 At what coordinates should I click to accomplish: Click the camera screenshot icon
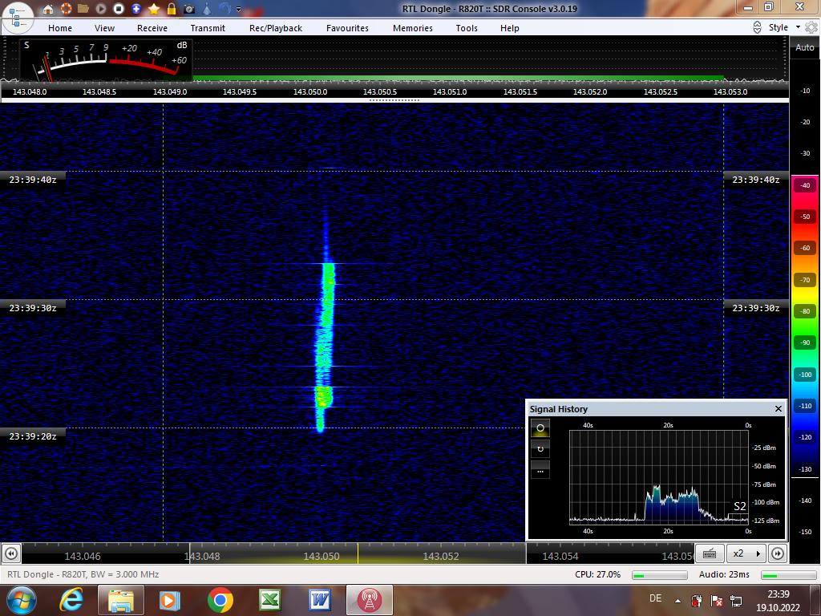click(189, 9)
